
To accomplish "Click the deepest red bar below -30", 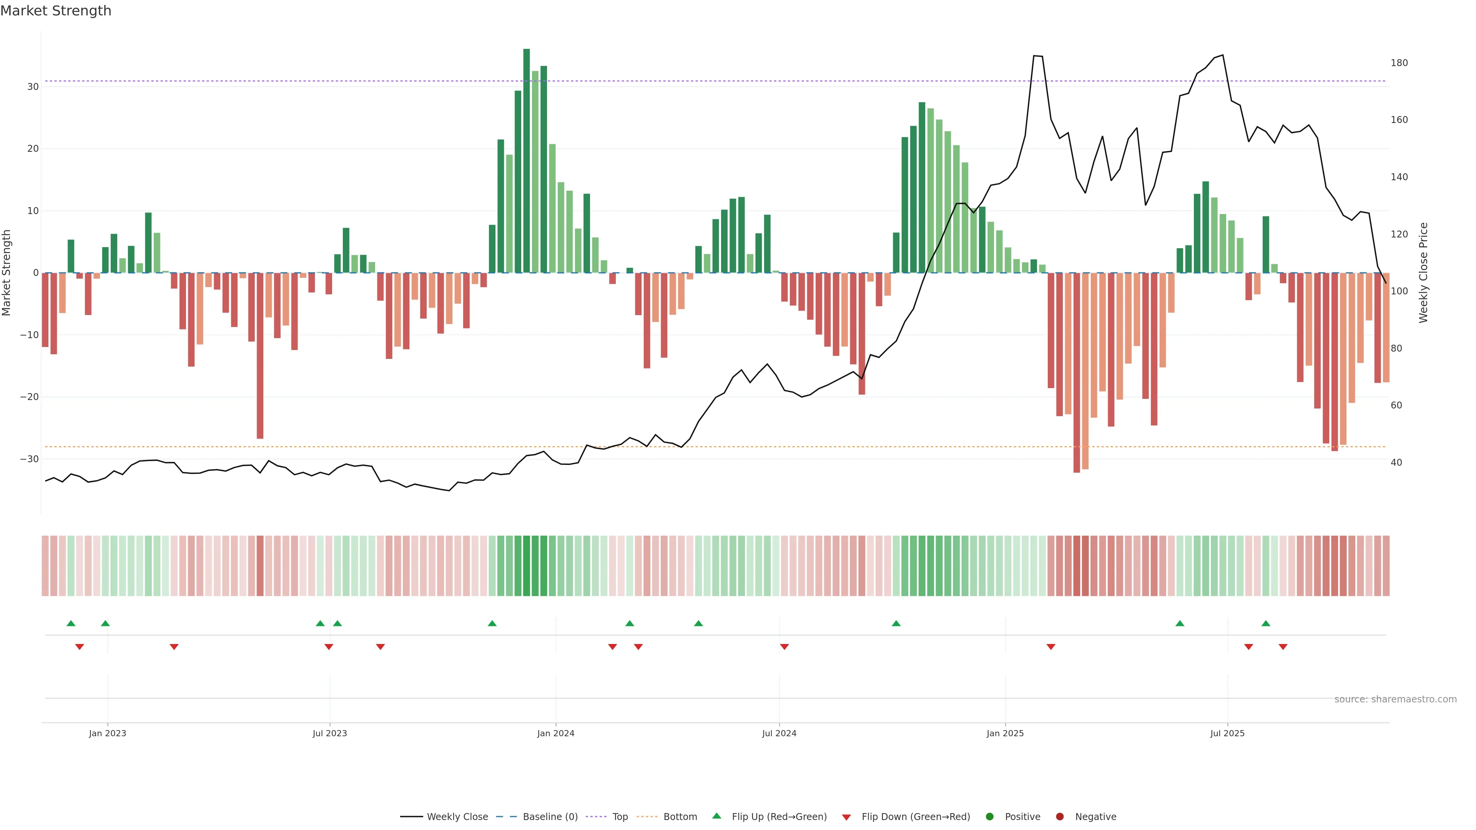I will [x=1077, y=372].
